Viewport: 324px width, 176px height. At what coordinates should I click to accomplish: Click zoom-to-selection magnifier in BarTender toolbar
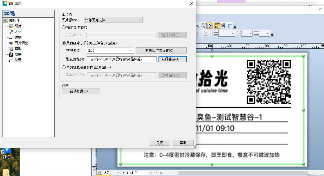203,25
